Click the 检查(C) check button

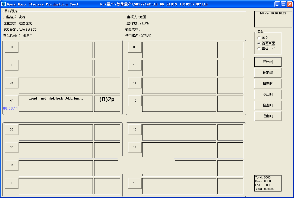pyautogui.click(x=268, y=105)
